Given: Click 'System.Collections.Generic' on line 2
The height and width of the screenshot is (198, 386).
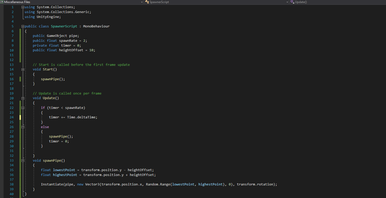Looking at the screenshot, I should [63, 12].
